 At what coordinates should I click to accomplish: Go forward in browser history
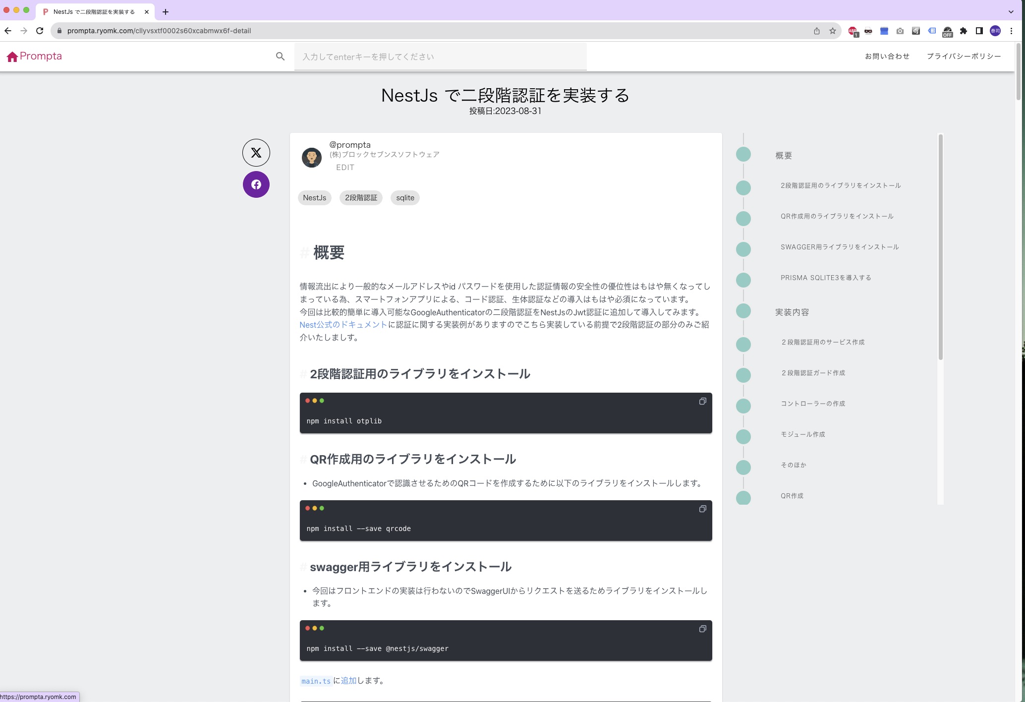pos(24,31)
